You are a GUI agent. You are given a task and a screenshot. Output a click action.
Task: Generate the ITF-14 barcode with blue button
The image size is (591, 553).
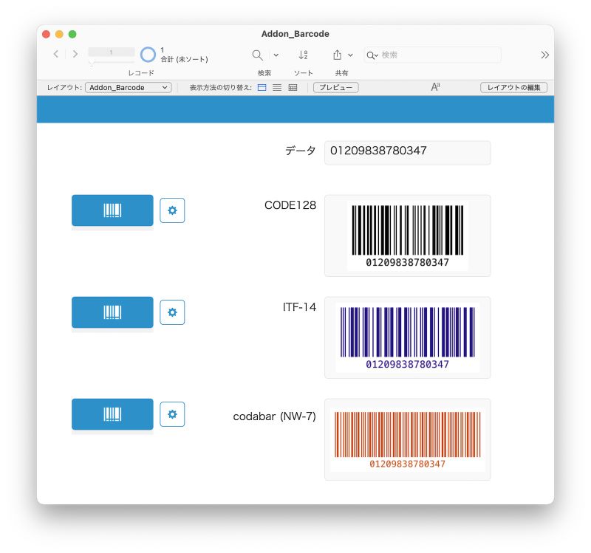pyautogui.click(x=112, y=312)
